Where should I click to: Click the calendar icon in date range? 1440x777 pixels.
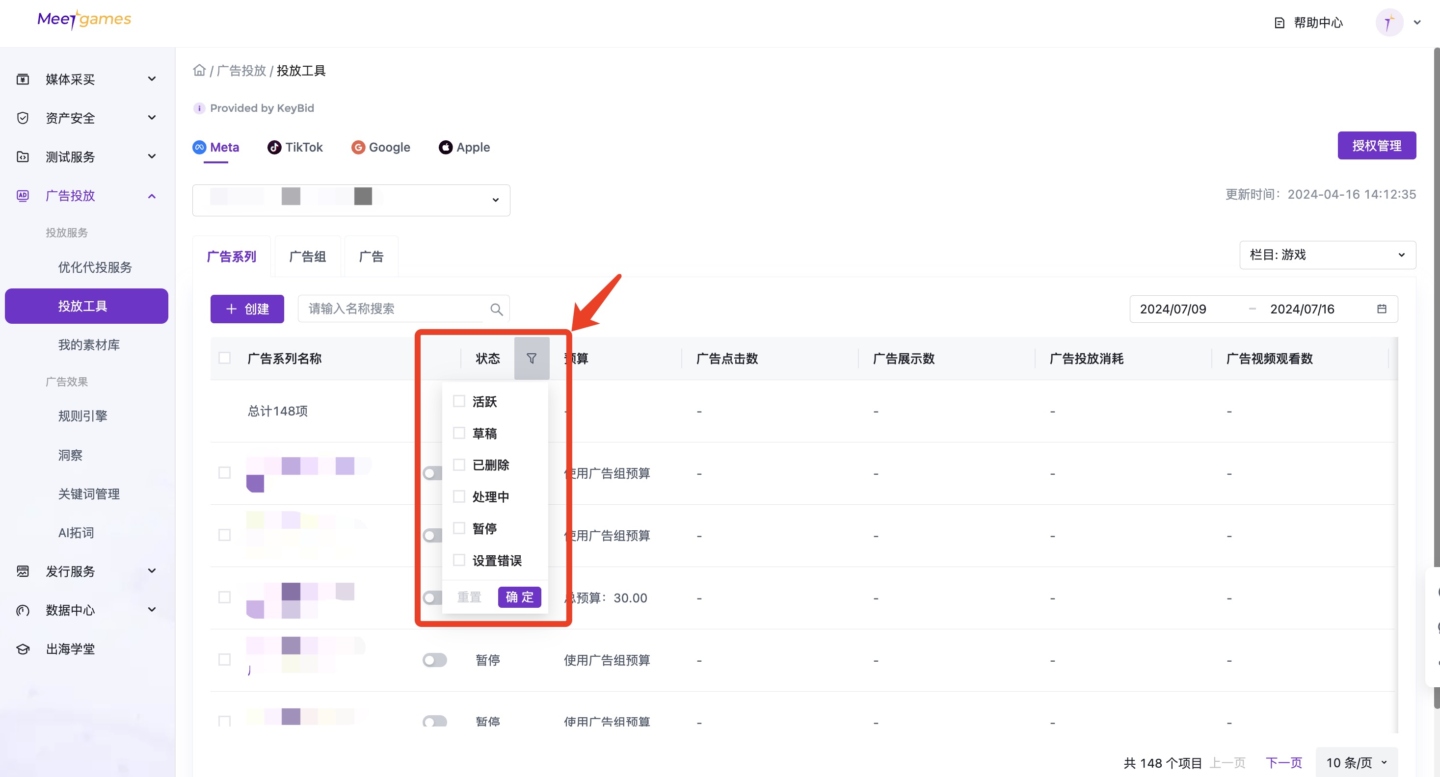(1382, 309)
